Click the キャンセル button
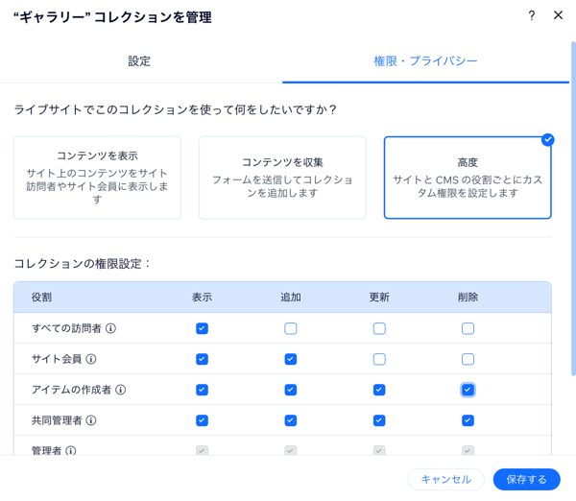The image size is (576, 501). click(x=445, y=479)
